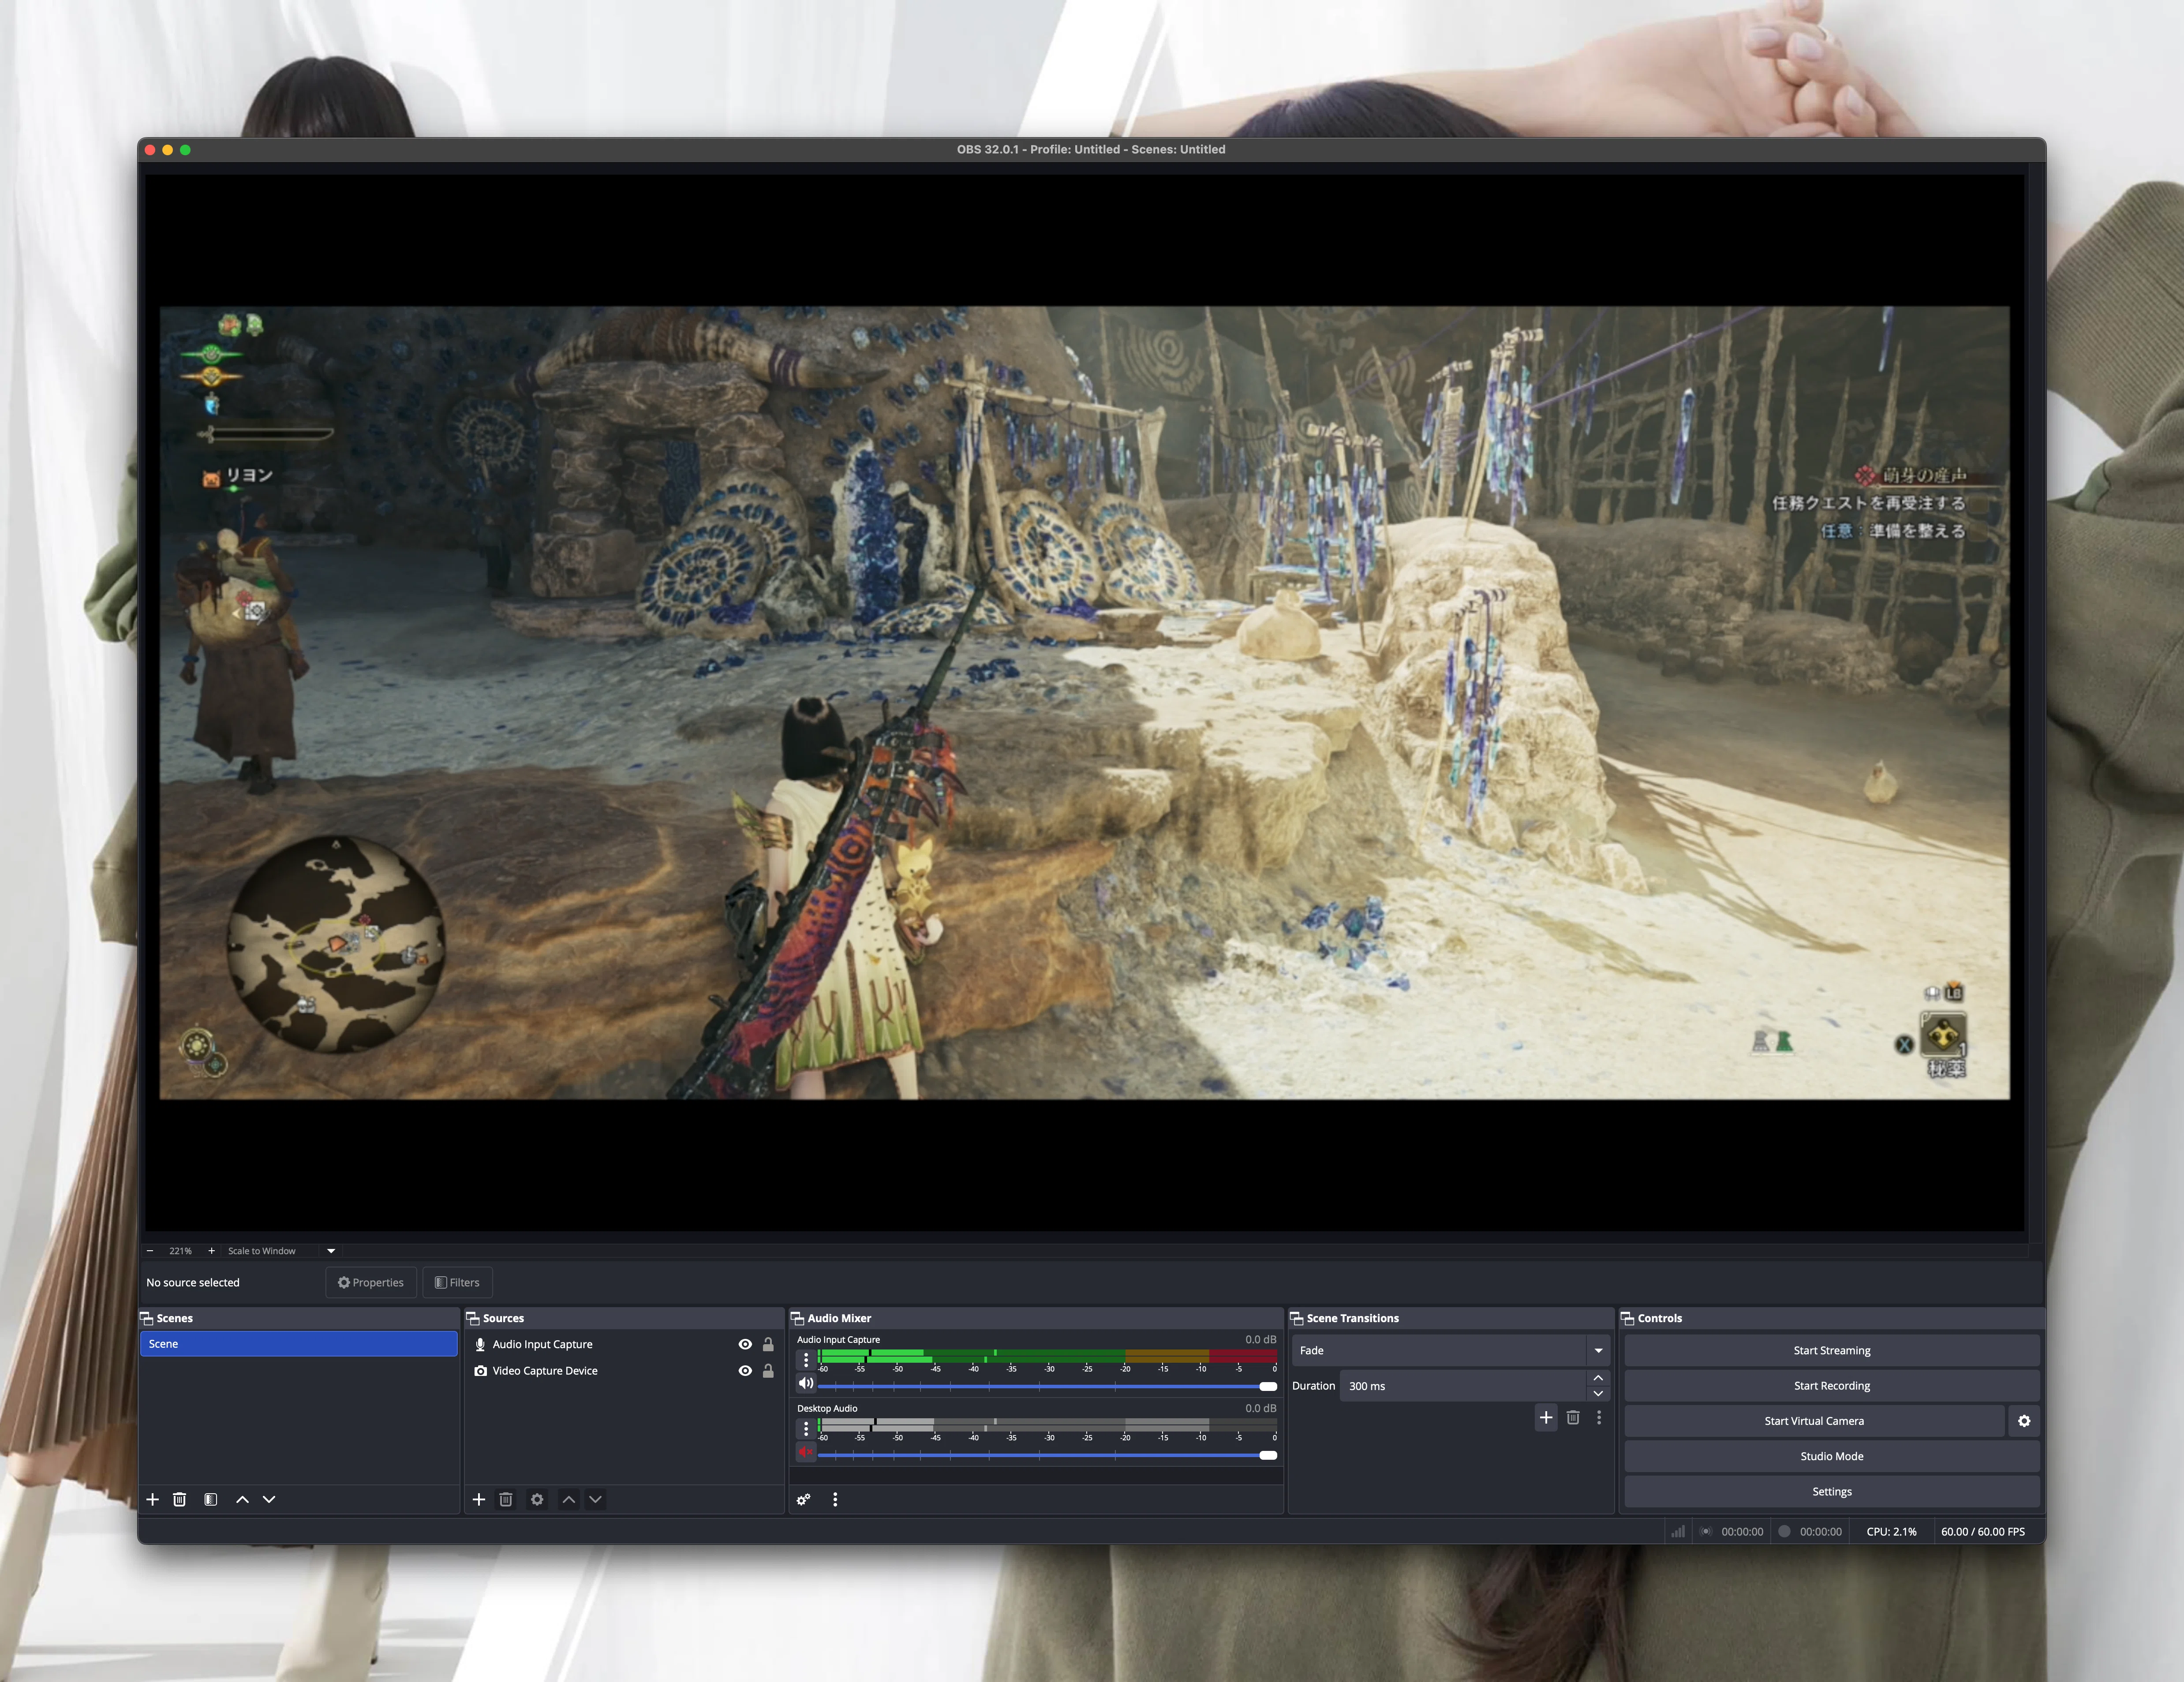Decrease transition duration with down stepper

[x=1598, y=1393]
